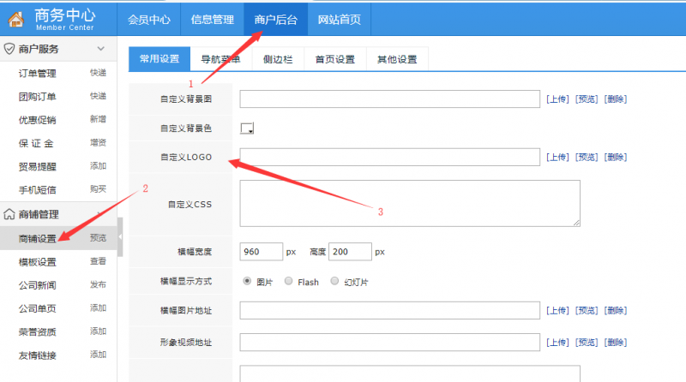Focus the 自定义背景图 input field
The width and height of the screenshot is (686, 382).
(x=390, y=98)
